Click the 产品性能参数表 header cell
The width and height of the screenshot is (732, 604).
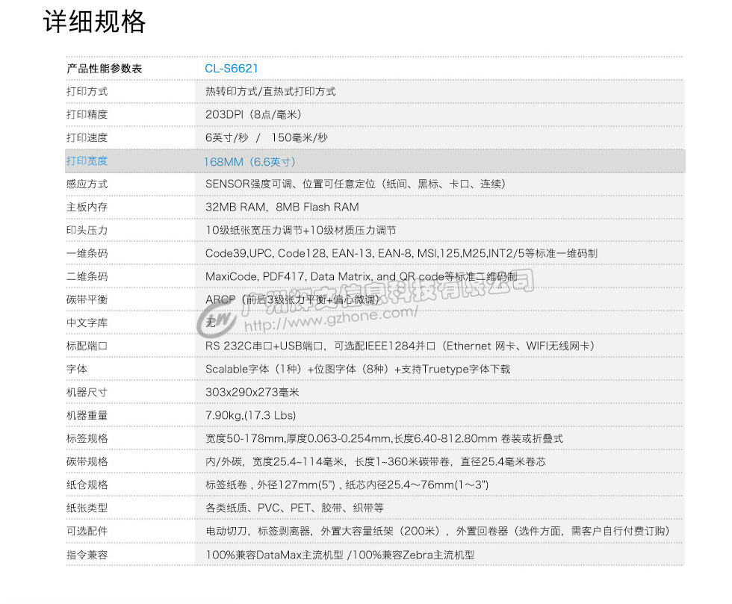tap(98, 68)
